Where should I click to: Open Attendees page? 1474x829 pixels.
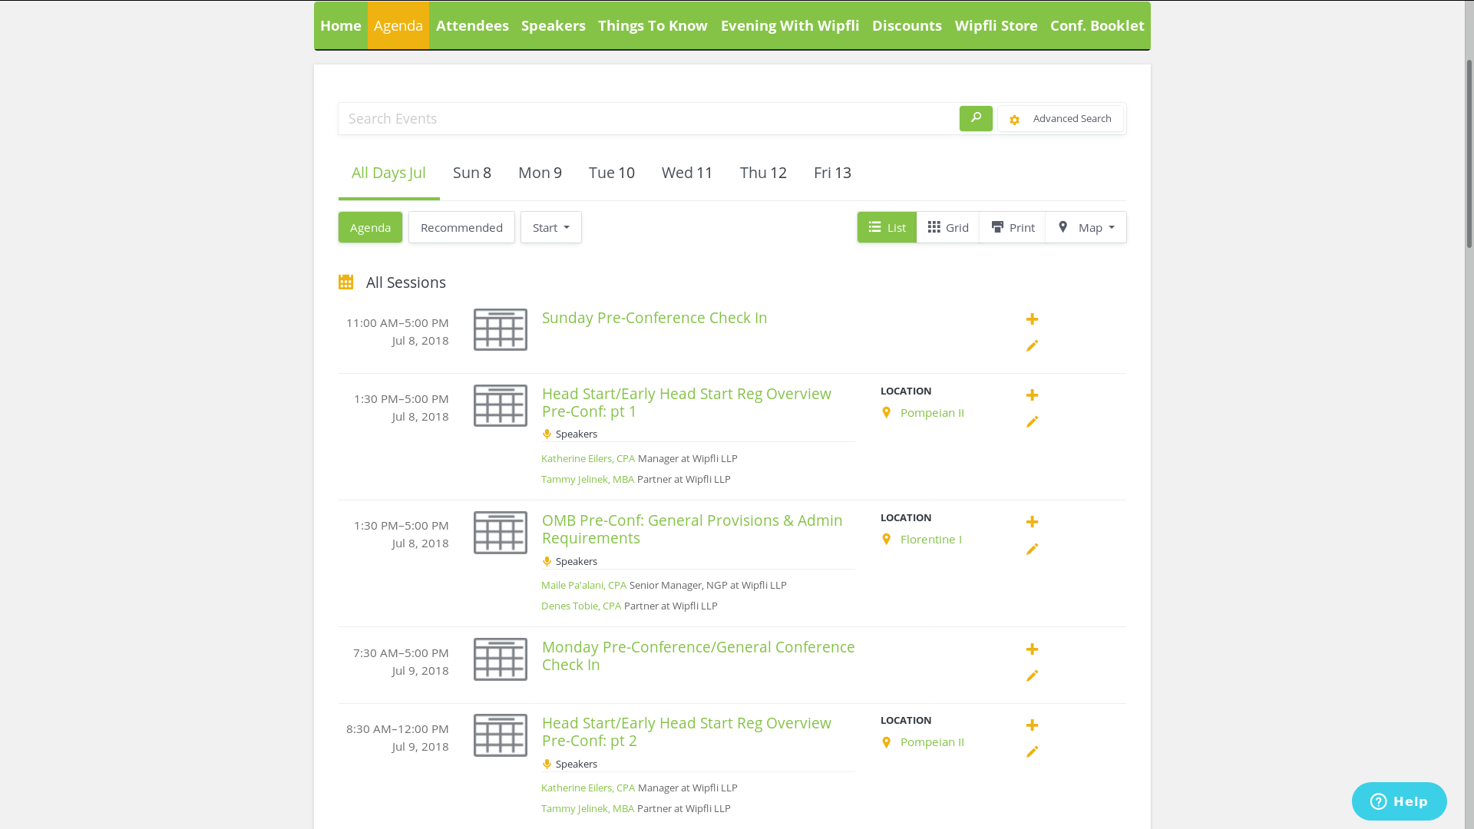pyautogui.click(x=472, y=25)
